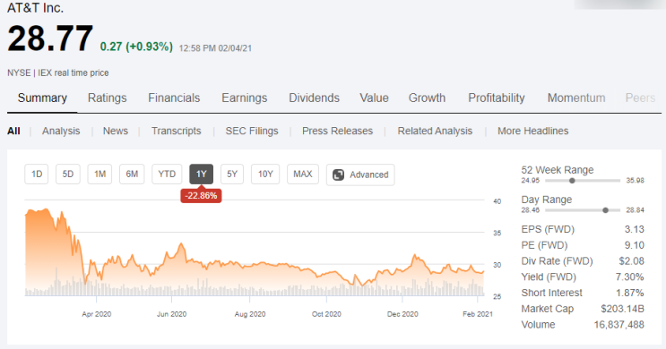This screenshot has width=666, height=349.
Task: Show SEC Filings
Action: pyautogui.click(x=252, y=131)
